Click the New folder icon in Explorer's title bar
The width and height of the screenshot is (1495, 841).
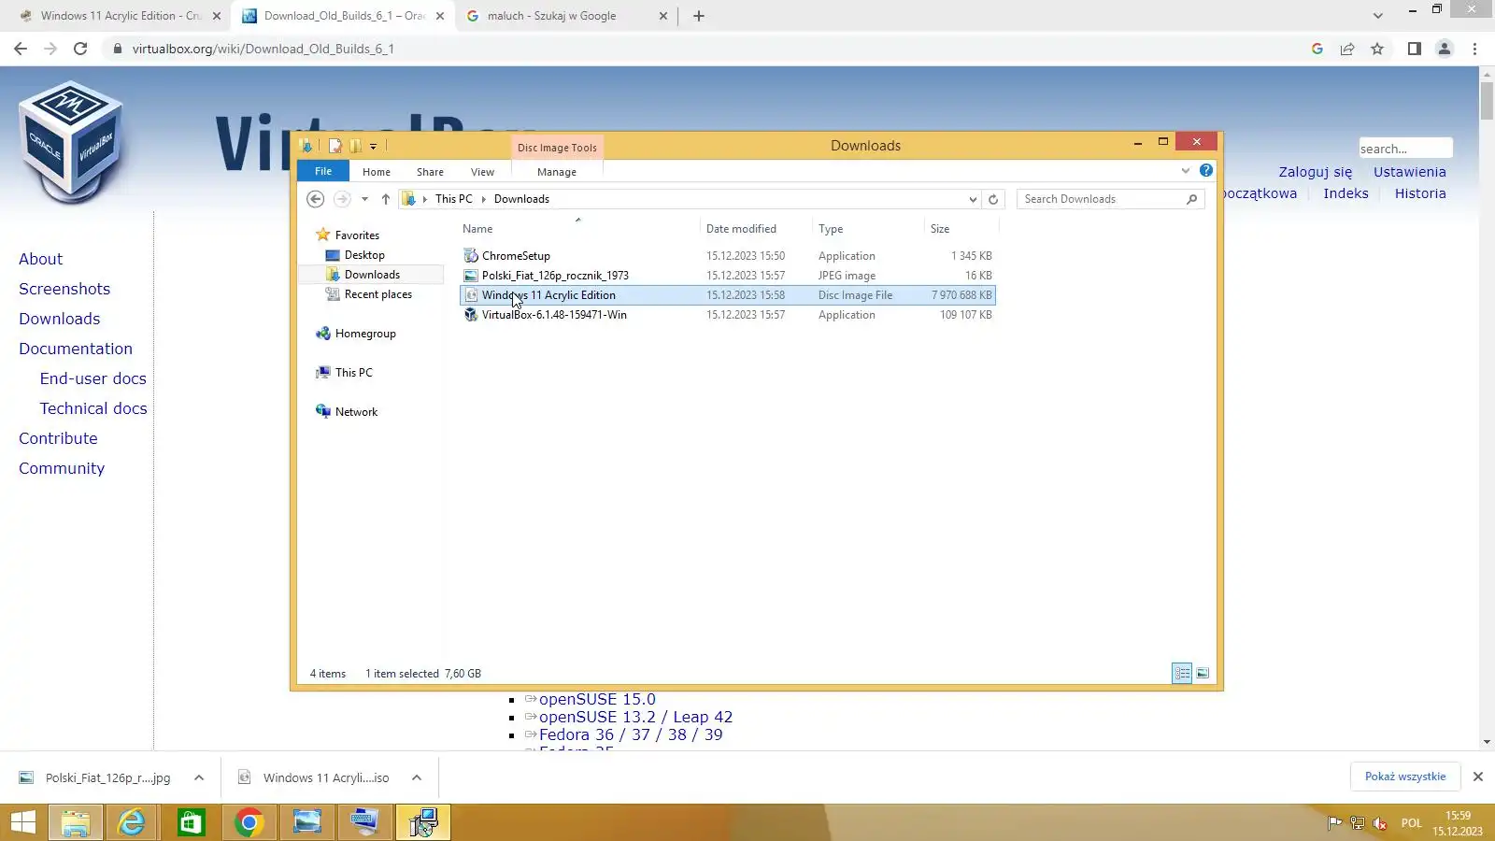pyautogui.click(x=355, y=146)
